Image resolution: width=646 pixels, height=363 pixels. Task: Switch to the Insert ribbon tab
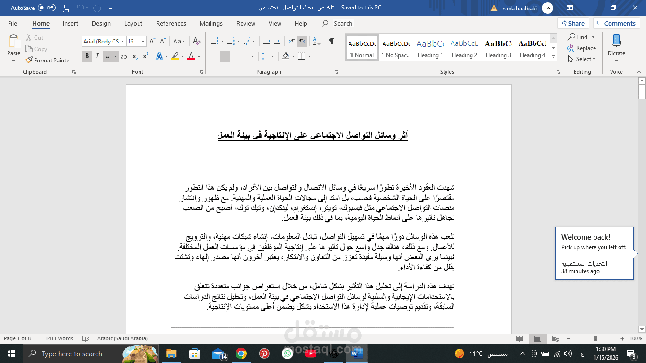[x=70, y=23]
